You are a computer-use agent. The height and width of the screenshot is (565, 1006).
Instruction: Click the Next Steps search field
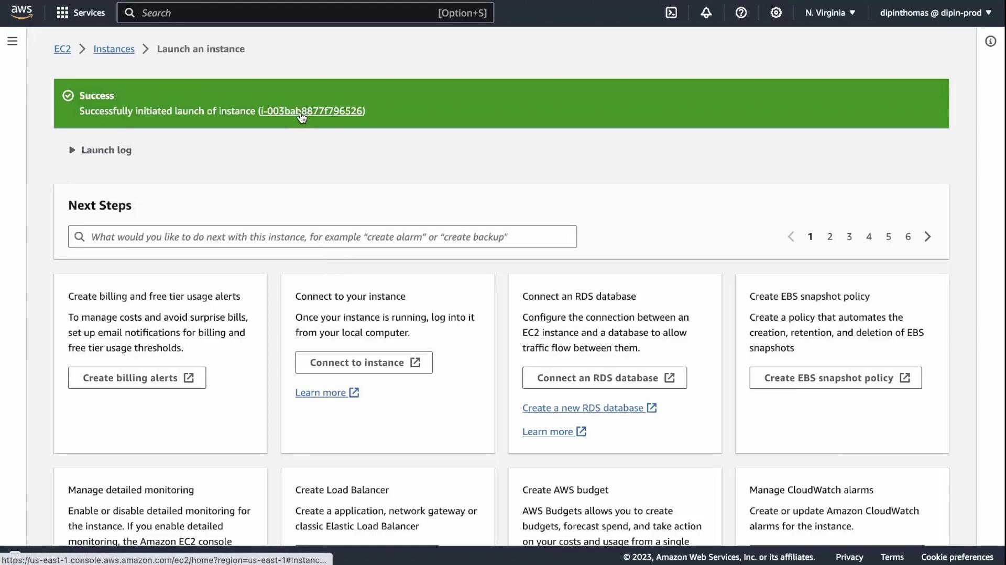[x=322, y=236]
